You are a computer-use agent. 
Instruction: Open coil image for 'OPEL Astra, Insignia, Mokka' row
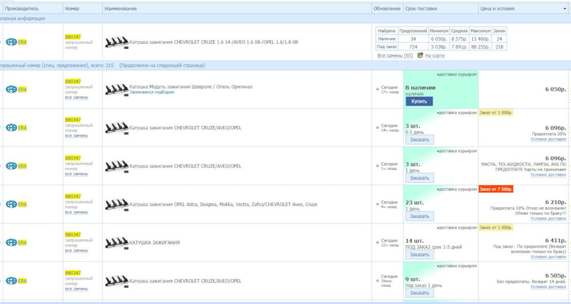pos(117,204)
